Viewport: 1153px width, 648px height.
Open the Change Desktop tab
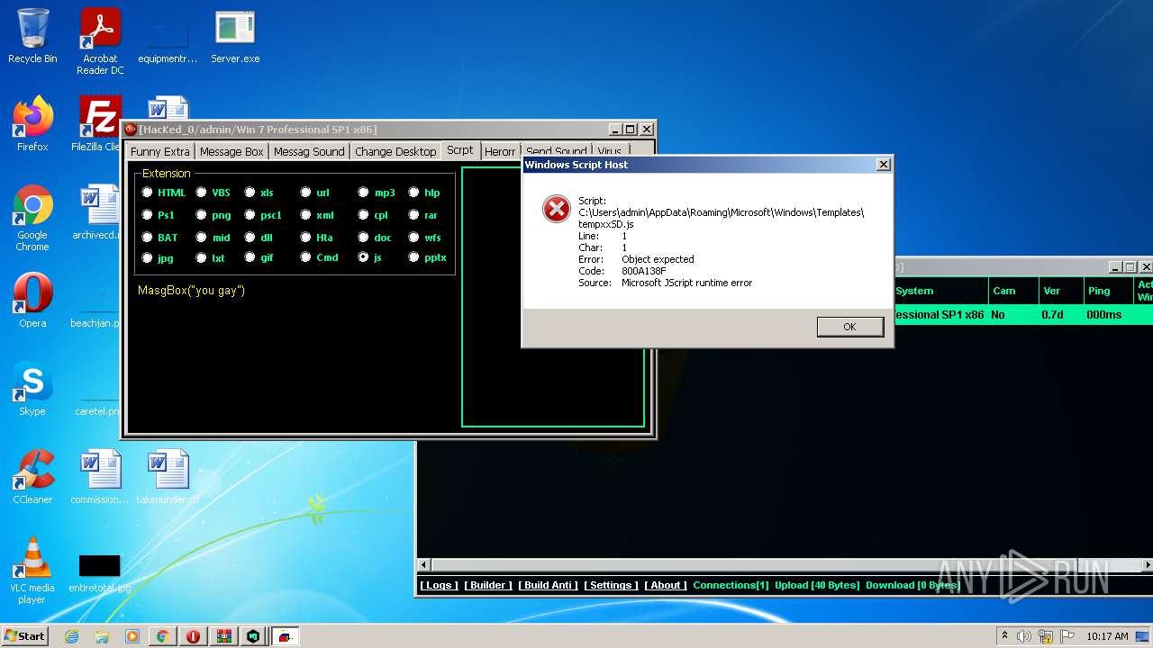395,151
